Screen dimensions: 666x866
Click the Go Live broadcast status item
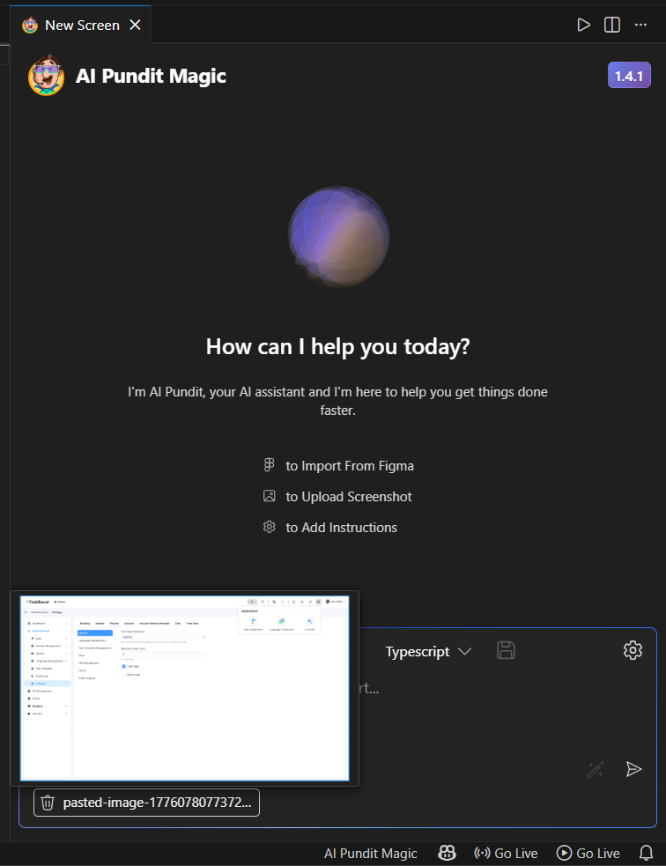click(506, 854)
